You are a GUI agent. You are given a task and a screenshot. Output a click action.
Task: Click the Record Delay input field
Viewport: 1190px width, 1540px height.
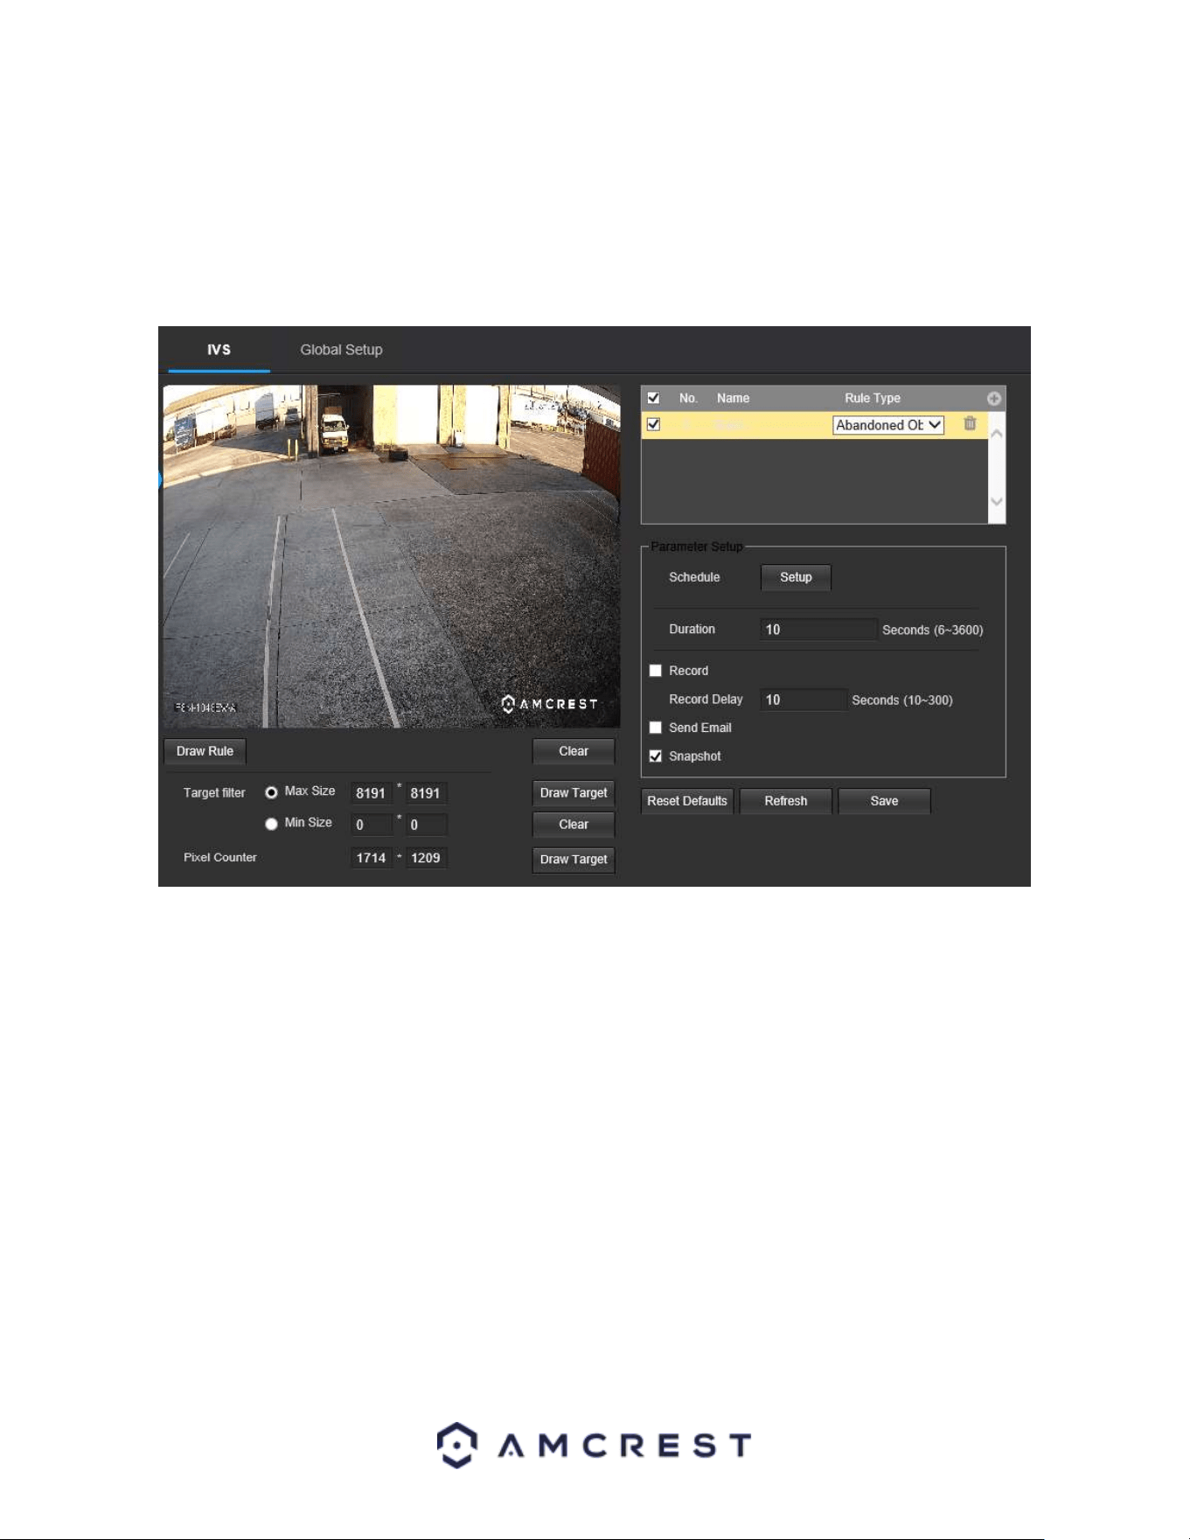click(x=803, y=700)
